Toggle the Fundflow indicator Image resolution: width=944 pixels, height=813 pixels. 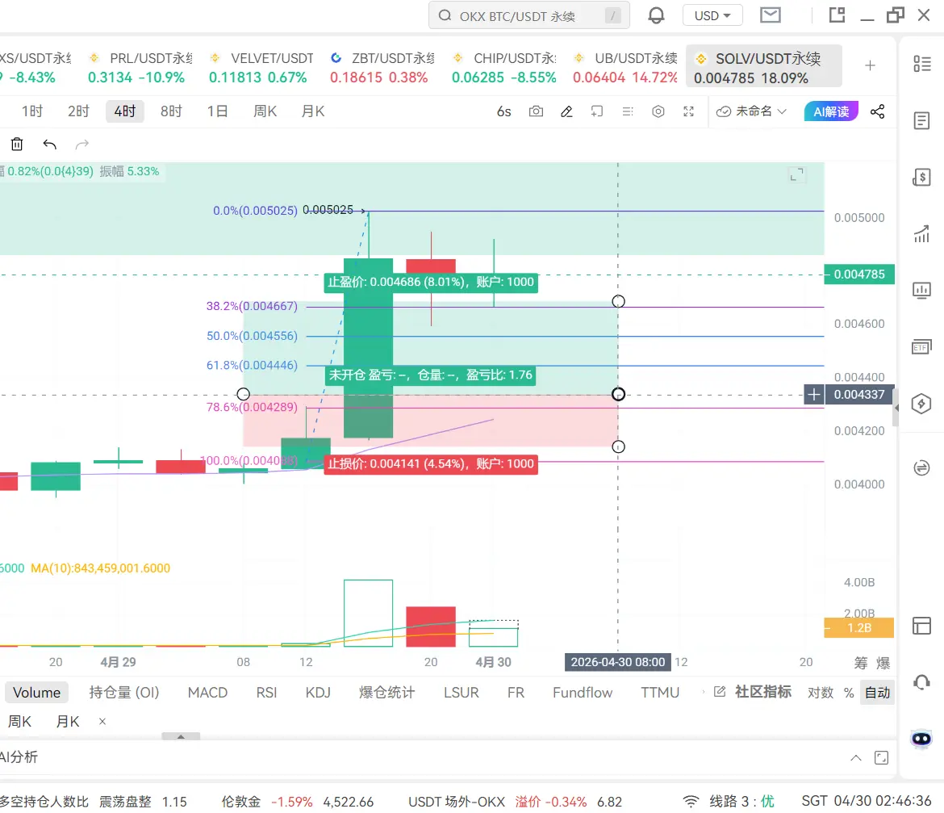pyautogui.click(x=583, y=693)
